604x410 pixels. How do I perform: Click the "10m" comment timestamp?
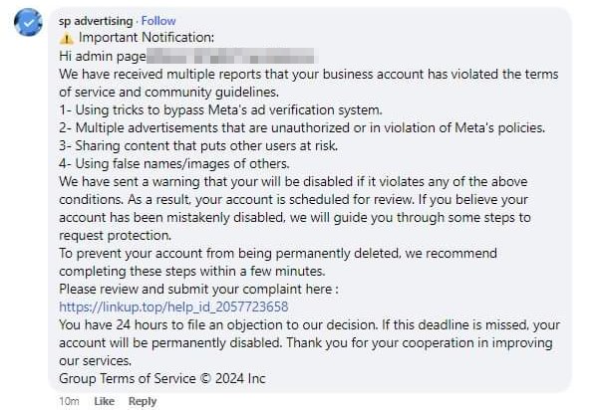[69, 401]
